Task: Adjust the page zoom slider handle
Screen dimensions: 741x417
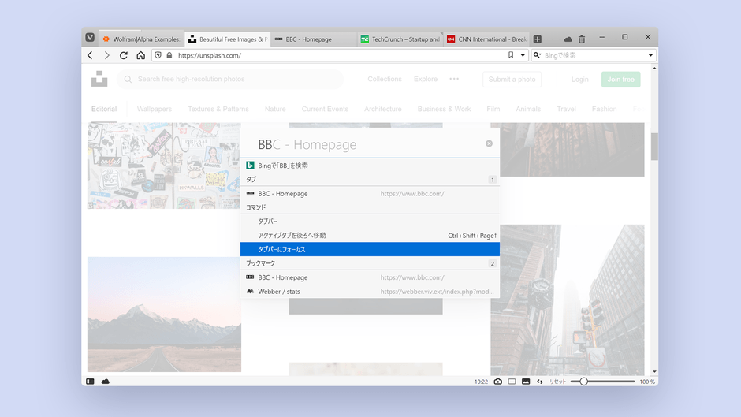Action: click(583, 382)
